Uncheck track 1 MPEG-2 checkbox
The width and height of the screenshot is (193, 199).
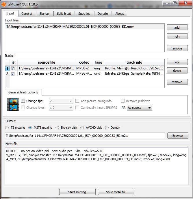tap(12, 68)
